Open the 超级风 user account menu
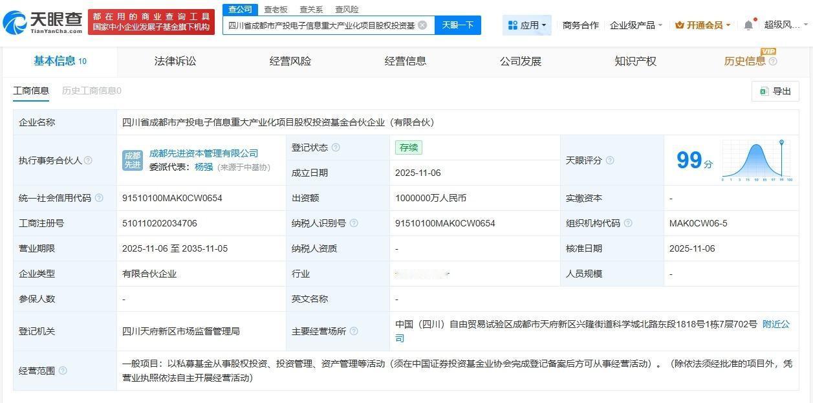 (x=785, y=25)
